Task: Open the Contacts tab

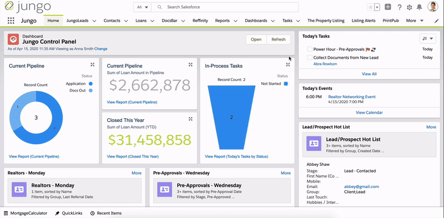Action: [x=112, y=21]
